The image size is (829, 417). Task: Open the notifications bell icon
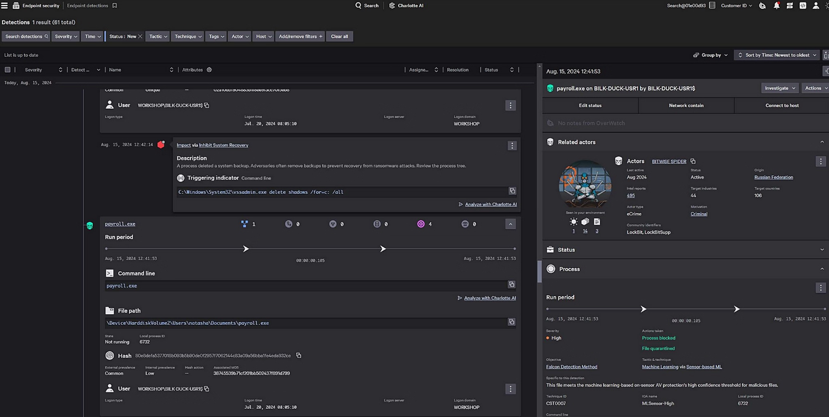776,6
